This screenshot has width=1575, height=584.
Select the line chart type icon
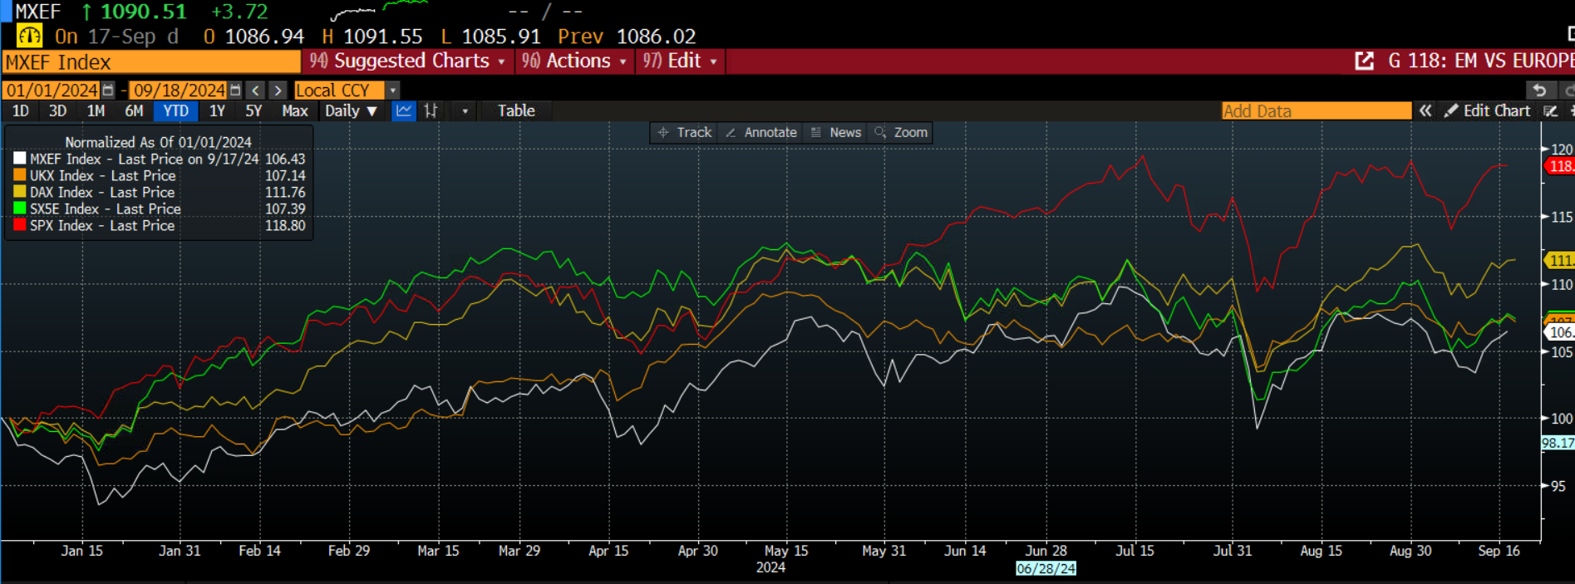[x=404, y=110]
